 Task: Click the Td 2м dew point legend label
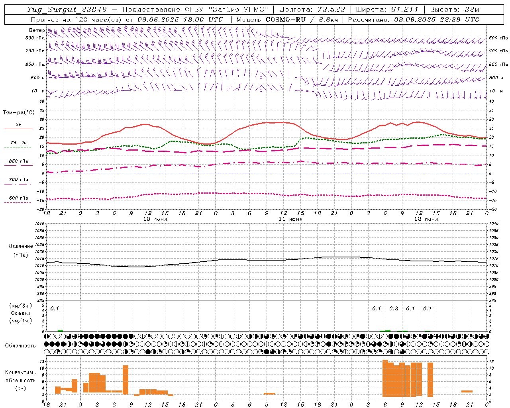pos(18,143)
